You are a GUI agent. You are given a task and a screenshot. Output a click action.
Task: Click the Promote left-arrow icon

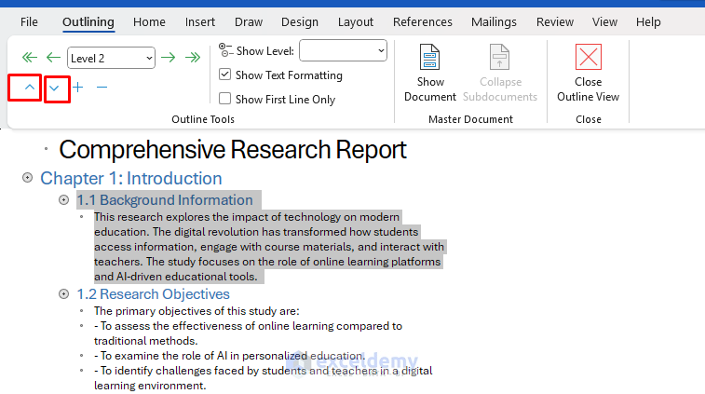point(53,58)
